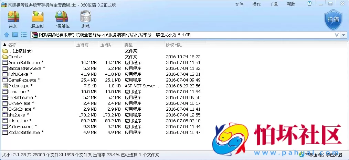Open the 操作 (Operation) menu

tap(256, 4)
